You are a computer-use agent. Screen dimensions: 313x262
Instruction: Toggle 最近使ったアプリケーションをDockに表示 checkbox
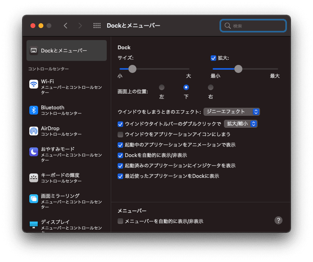tap(120, 176)
